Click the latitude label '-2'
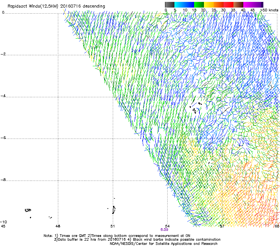Image resolution: width=280 pixels, height=246 pixels. click(x=3, y=54)
